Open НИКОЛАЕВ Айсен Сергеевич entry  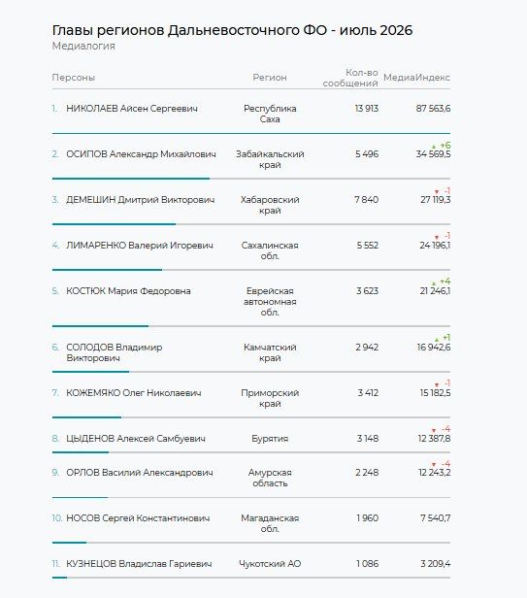click(132, 109)
